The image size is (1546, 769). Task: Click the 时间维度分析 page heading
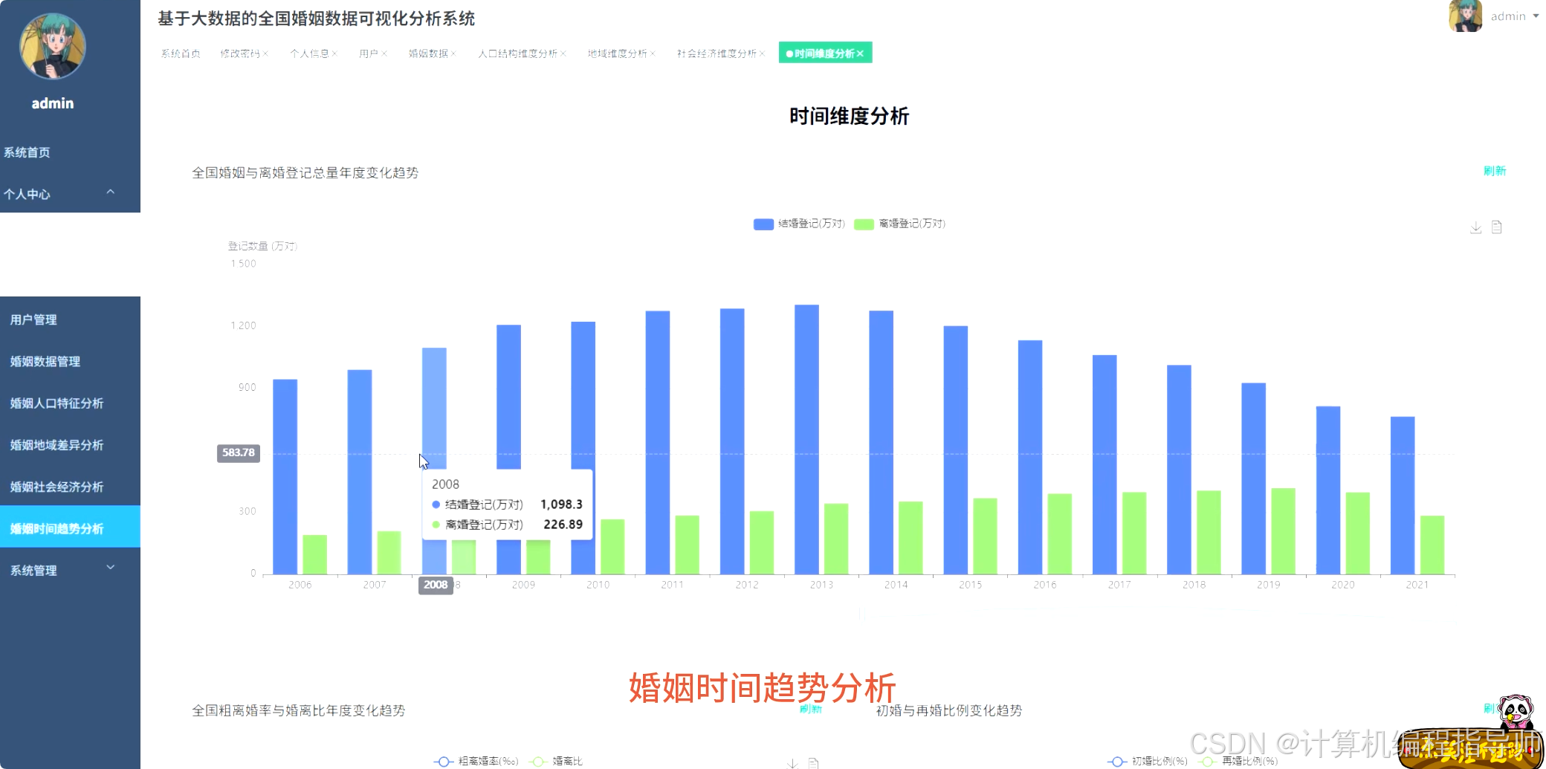[x=849, y=116]
